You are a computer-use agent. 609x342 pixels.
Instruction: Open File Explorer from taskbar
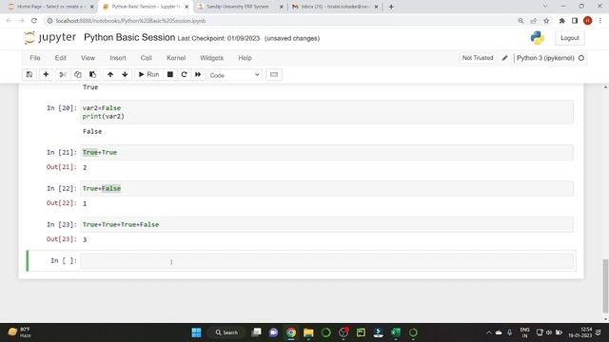click(x=308, y=332)
